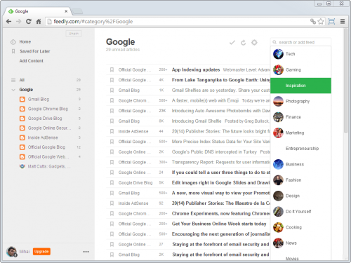
Task: Click the search or add feed field
Action: coord(300,42)
